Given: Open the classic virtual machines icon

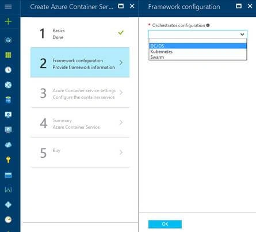Looking at the screenshot, I should pos(8,130).
